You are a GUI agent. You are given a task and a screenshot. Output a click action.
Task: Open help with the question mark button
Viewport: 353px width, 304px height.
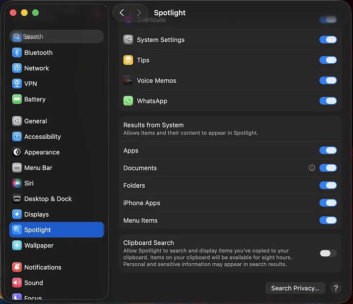point(336,288)
